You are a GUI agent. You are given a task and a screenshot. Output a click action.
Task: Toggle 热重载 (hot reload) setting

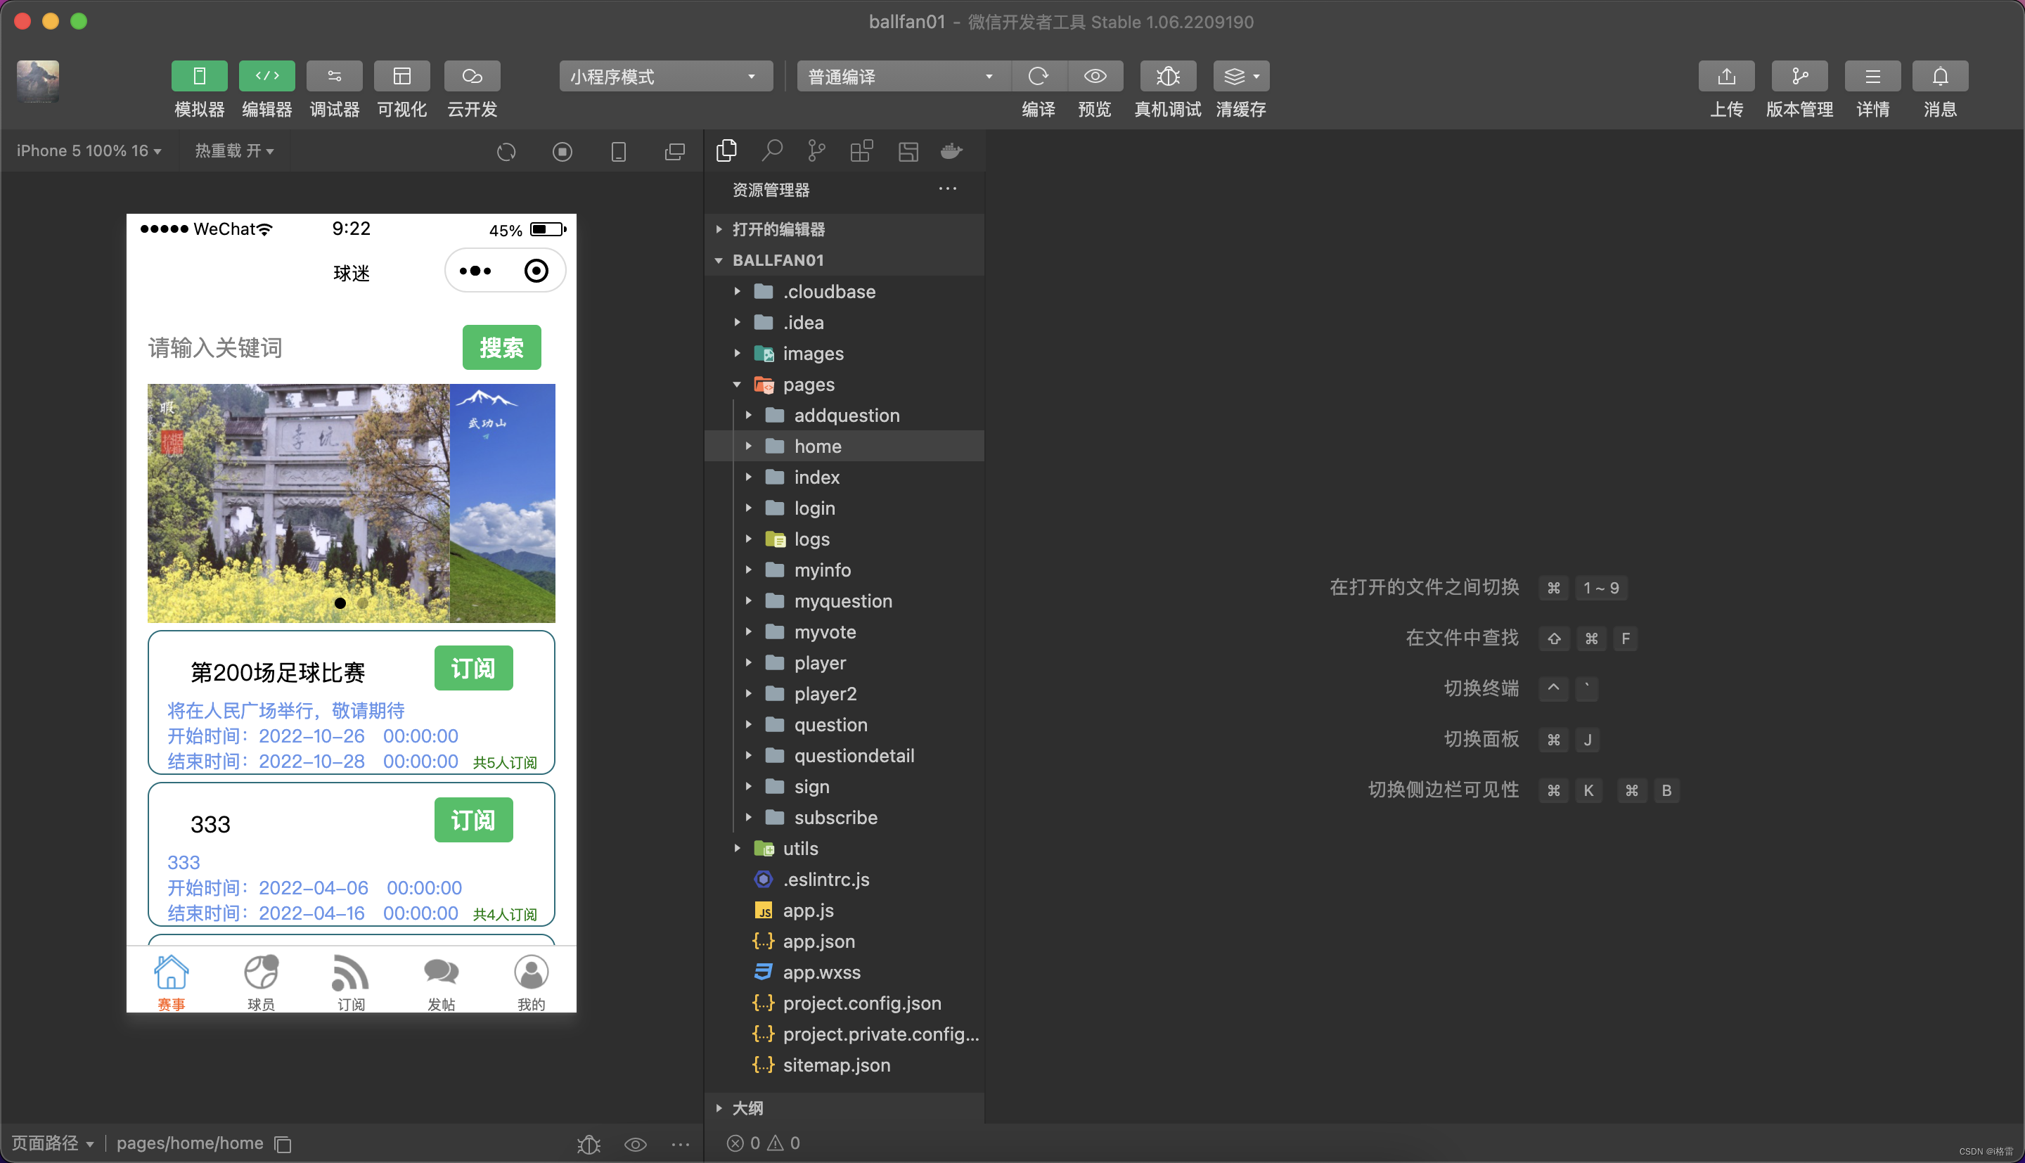point(234,151)
